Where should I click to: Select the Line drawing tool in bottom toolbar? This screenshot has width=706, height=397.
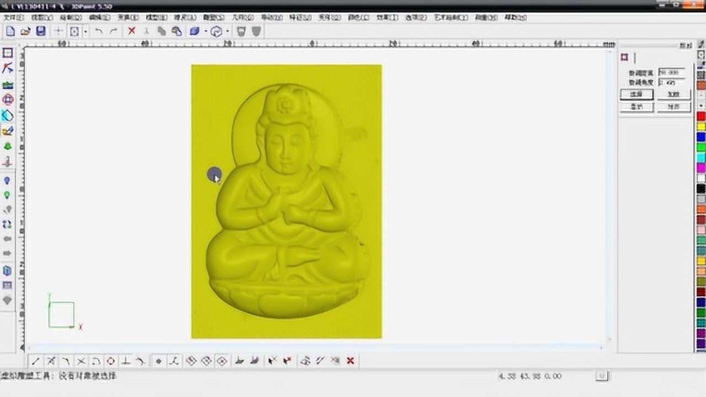(x=35, y=361)
